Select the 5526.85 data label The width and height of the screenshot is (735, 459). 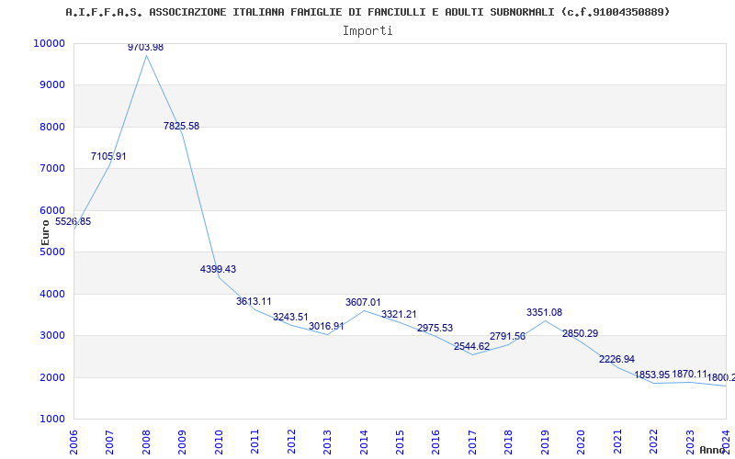point(73,222)
